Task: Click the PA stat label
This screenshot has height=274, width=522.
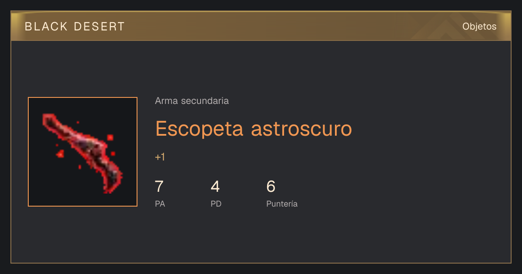Action: 160,204
